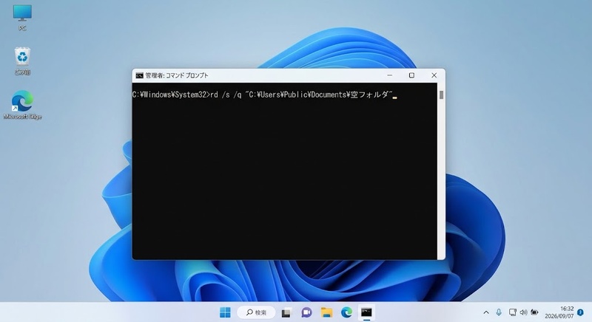Close the Command Prompt window
This screenshot has height=322, width=592.
point(434,75)
